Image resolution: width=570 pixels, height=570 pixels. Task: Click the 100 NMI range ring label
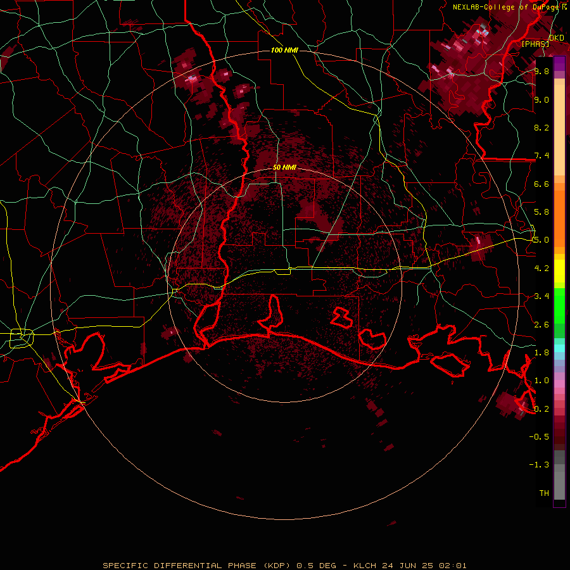[284, 50]
